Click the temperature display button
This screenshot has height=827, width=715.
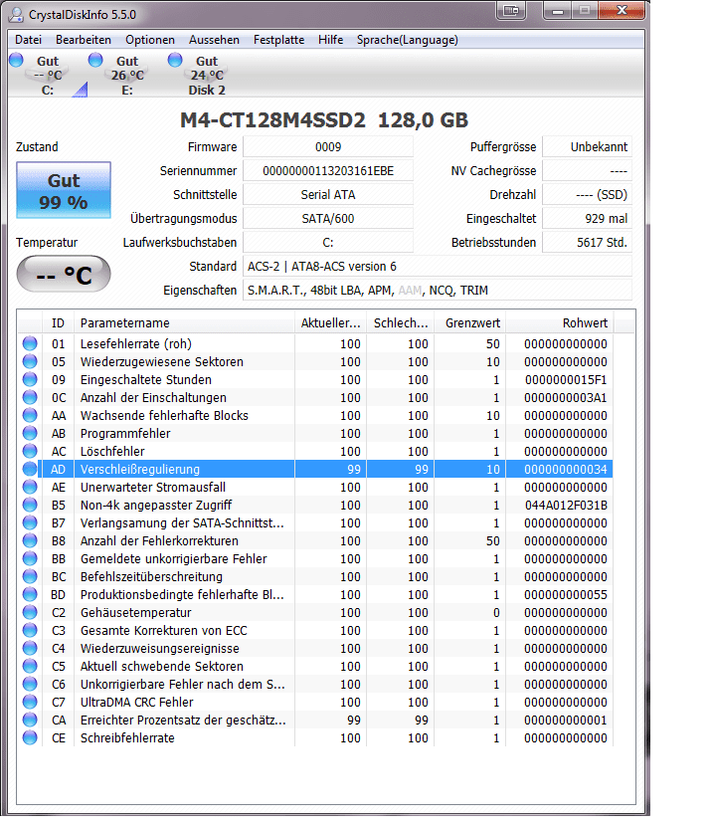pos(64,275)
